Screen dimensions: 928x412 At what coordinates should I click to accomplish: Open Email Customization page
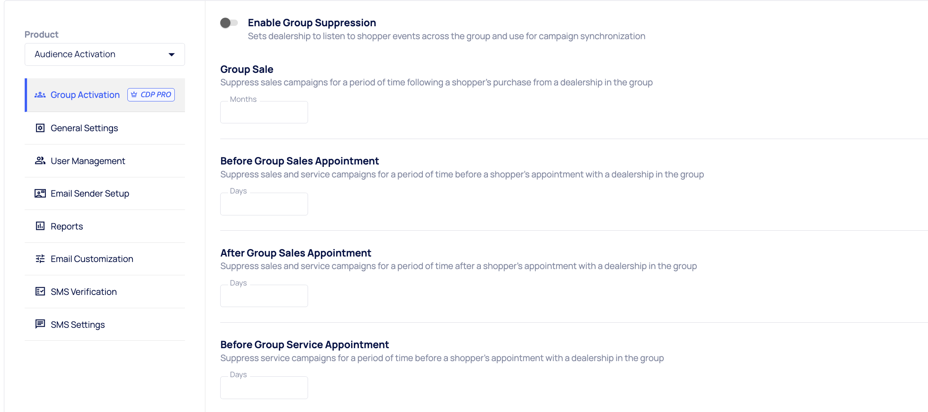(x=92, y=259)
